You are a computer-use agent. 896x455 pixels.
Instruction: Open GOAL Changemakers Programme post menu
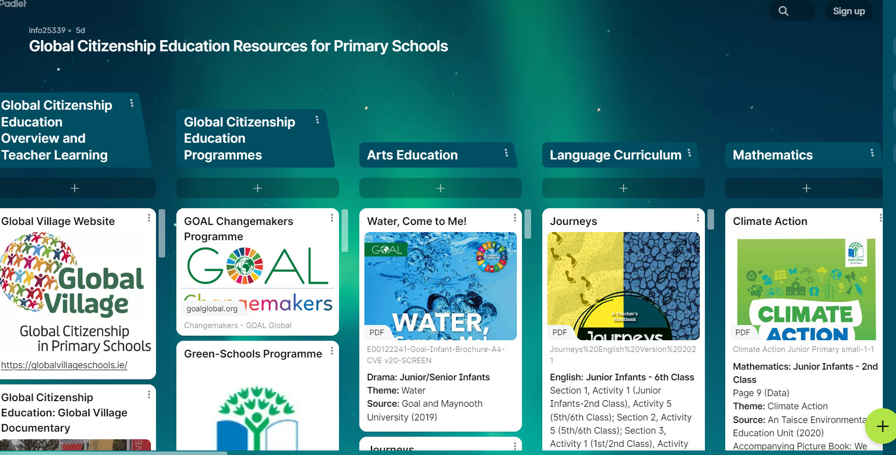coord(332,217)
